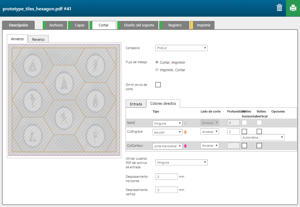300x207 pixels.
Task: Click the Desplazamiento horizontal input field
Action: click(166, 177)
